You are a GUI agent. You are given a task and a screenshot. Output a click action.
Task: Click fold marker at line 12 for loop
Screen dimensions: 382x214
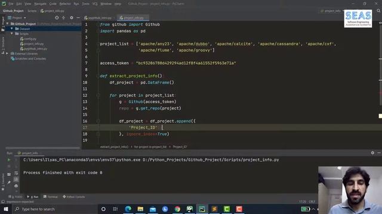[98, 95]
